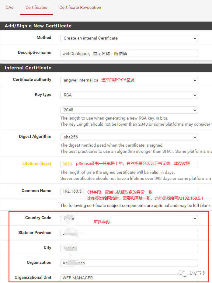The height and width of the screenshot is (283, 212).
Task: Click the Digest Algorithm label
Action: 35,136
